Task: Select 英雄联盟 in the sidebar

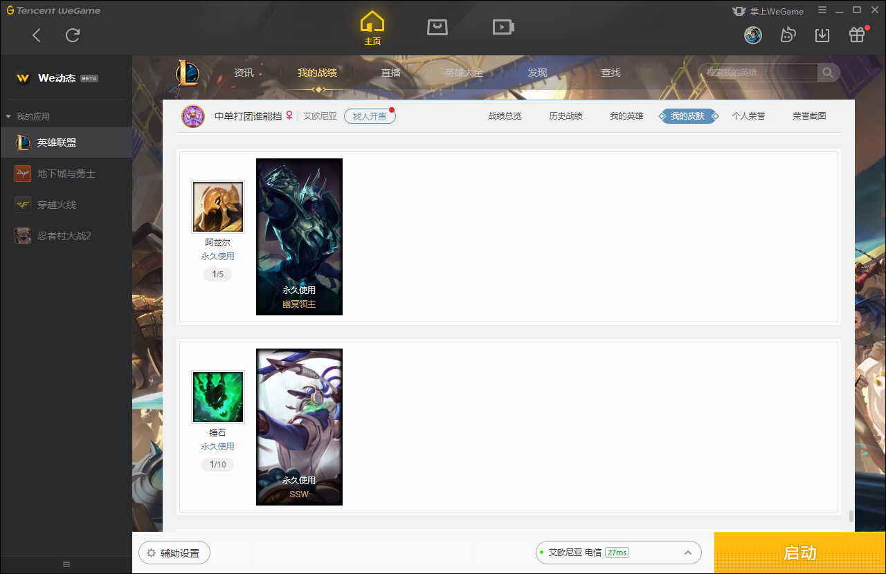Action: click(66, 142)
